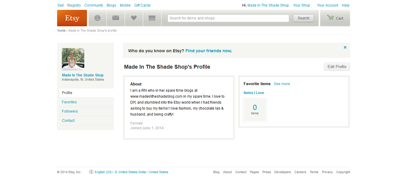Click the profile photo thumbnail
Screen dimensions: 400x186
tap(73, 59)
